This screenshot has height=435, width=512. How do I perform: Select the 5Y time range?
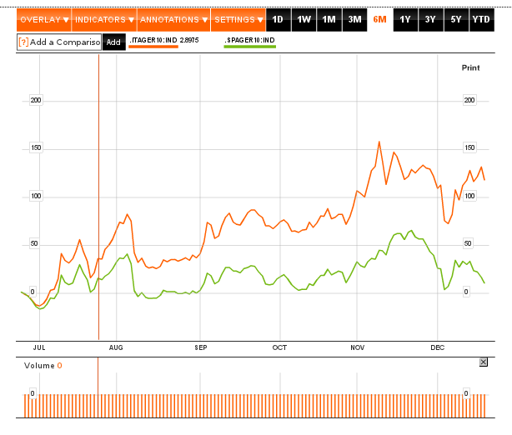[456, 20]
